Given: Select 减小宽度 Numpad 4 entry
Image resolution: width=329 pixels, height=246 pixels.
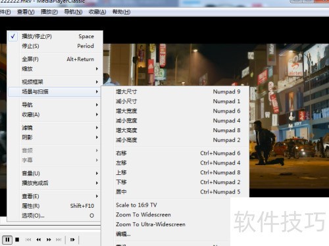Looking at the screenshot, I should click(175, 120).
